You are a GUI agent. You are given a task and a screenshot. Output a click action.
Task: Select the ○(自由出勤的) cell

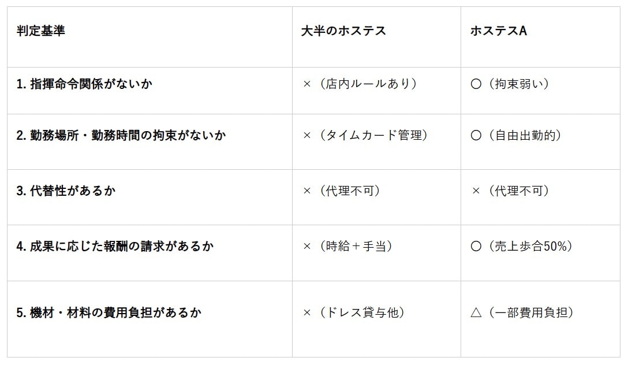[515, 135]
